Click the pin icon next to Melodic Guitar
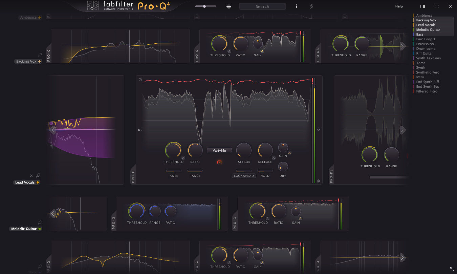The height and width of the screenshot is (274, 457). tap(39, 223)
